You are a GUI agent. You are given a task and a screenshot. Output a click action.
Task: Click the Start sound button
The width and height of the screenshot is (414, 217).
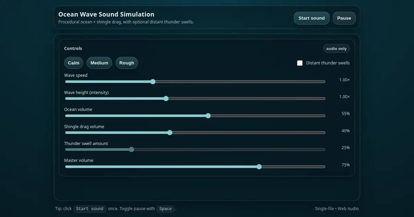[312, 18]
